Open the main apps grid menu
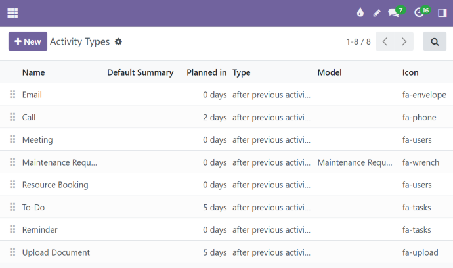 12,12
